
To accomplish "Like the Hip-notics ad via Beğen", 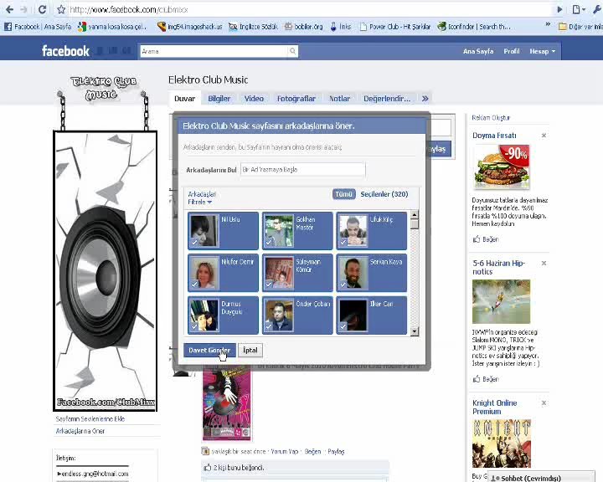I will click(x=486, y=379).
